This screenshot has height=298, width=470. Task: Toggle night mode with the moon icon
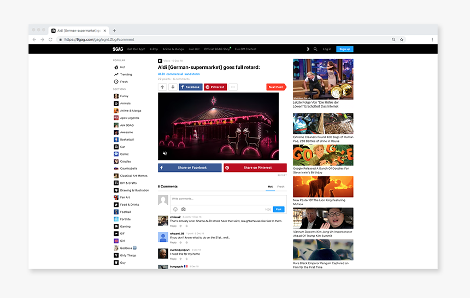coord(308,49)
